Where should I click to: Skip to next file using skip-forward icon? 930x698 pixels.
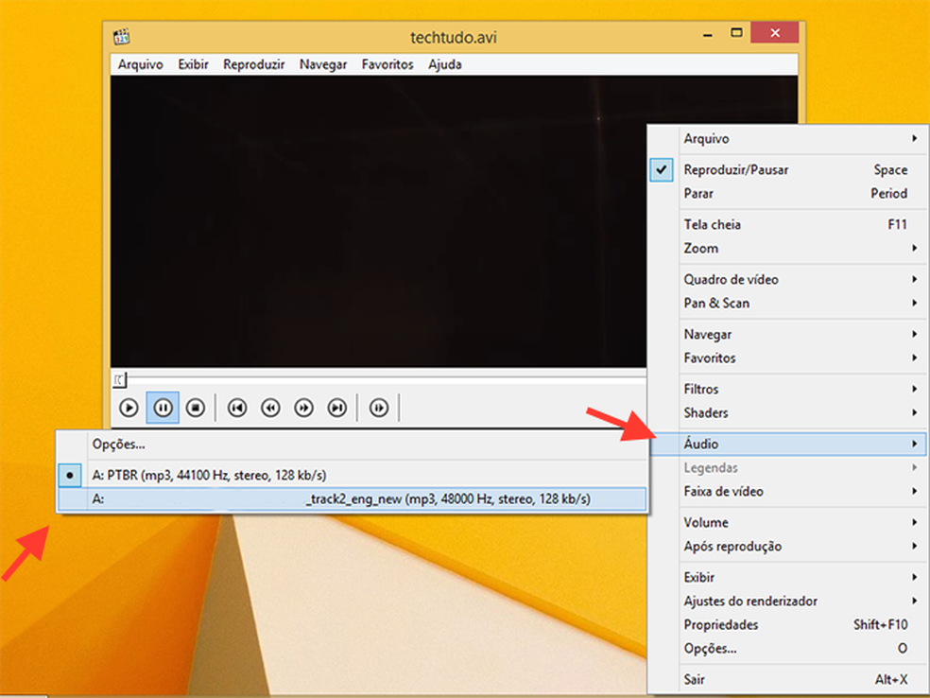(336, 408)
